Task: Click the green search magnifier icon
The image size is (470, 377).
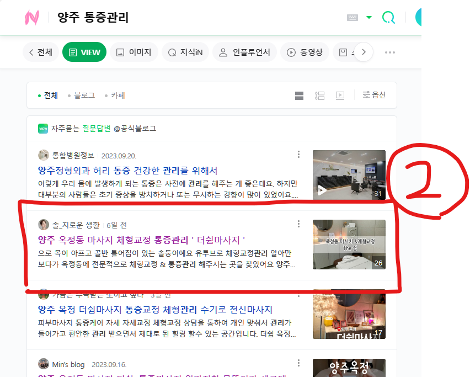Action: click(388, 18)
